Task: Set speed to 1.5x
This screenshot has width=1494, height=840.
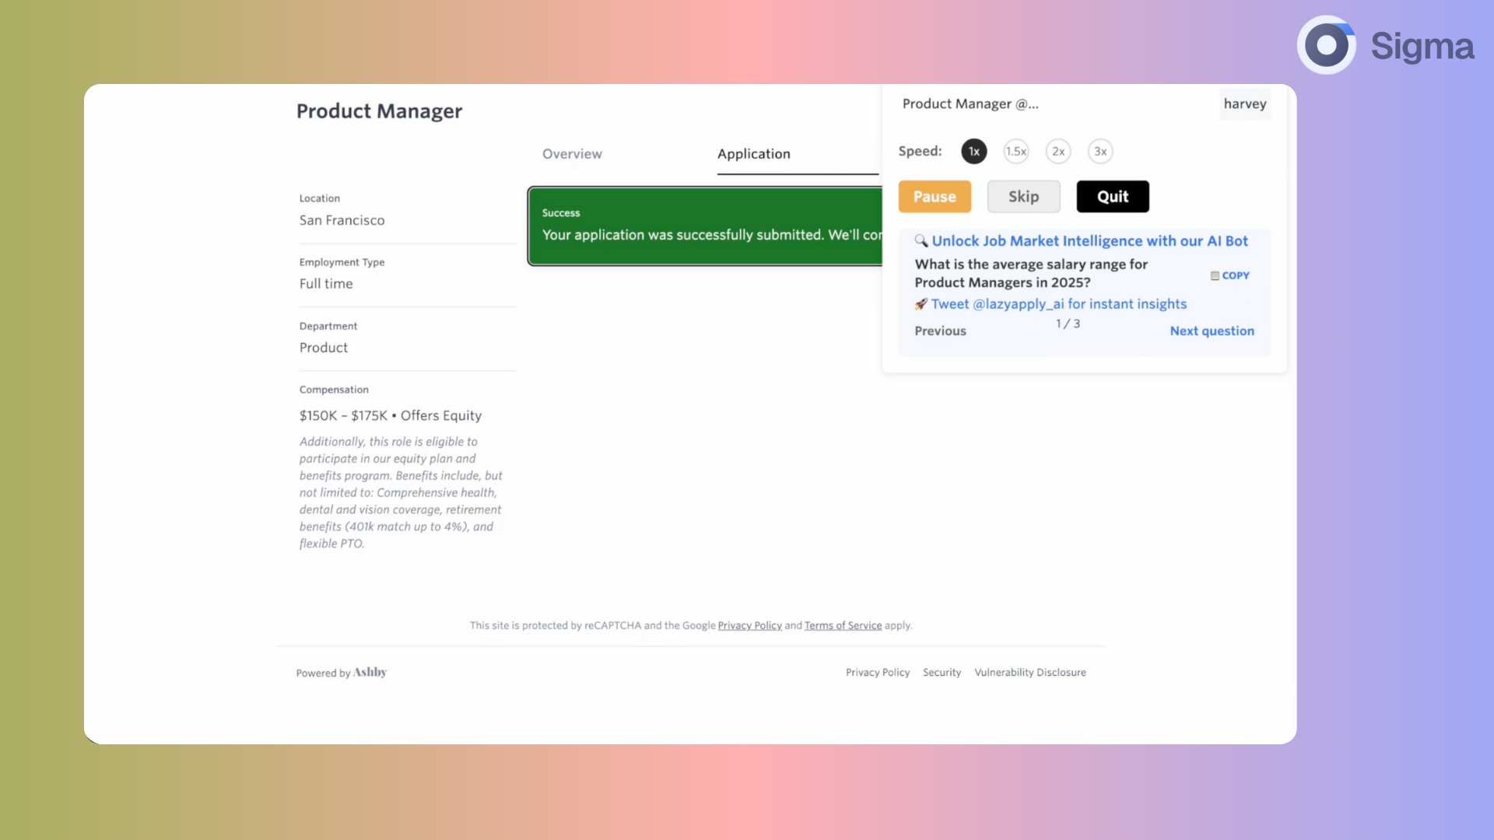Action: [1015, 152]
